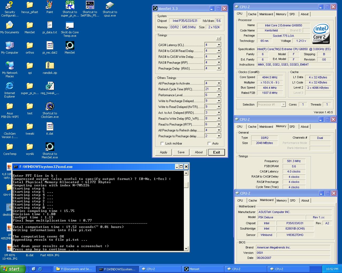The width and height of the screenshot is (342, 273).
Task: Select Memory tab in bottom CPU-Z window
Action: [281, 200]
